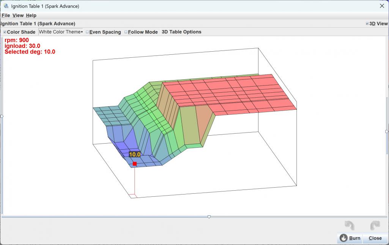
Task: Select the red highlighted cell marker
Action: pyautogui.click(x=135, y=164)
